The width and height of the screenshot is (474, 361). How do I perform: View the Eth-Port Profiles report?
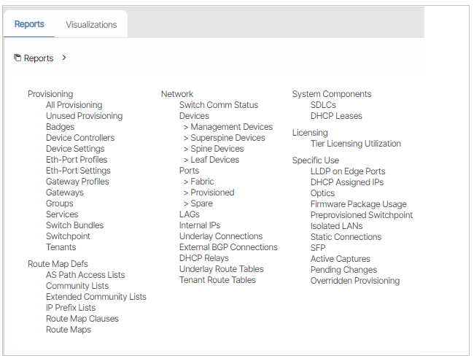coord(77,160)
